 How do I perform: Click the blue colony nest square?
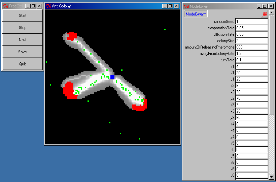[x=112, y=77]
